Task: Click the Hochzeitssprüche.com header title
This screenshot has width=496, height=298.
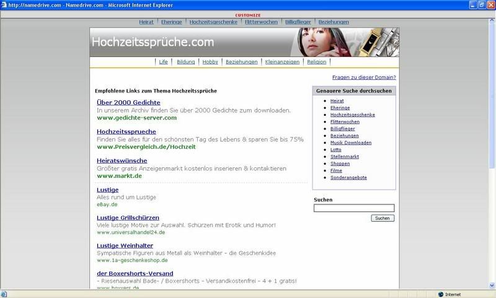Action: click(x=153, y=42)
